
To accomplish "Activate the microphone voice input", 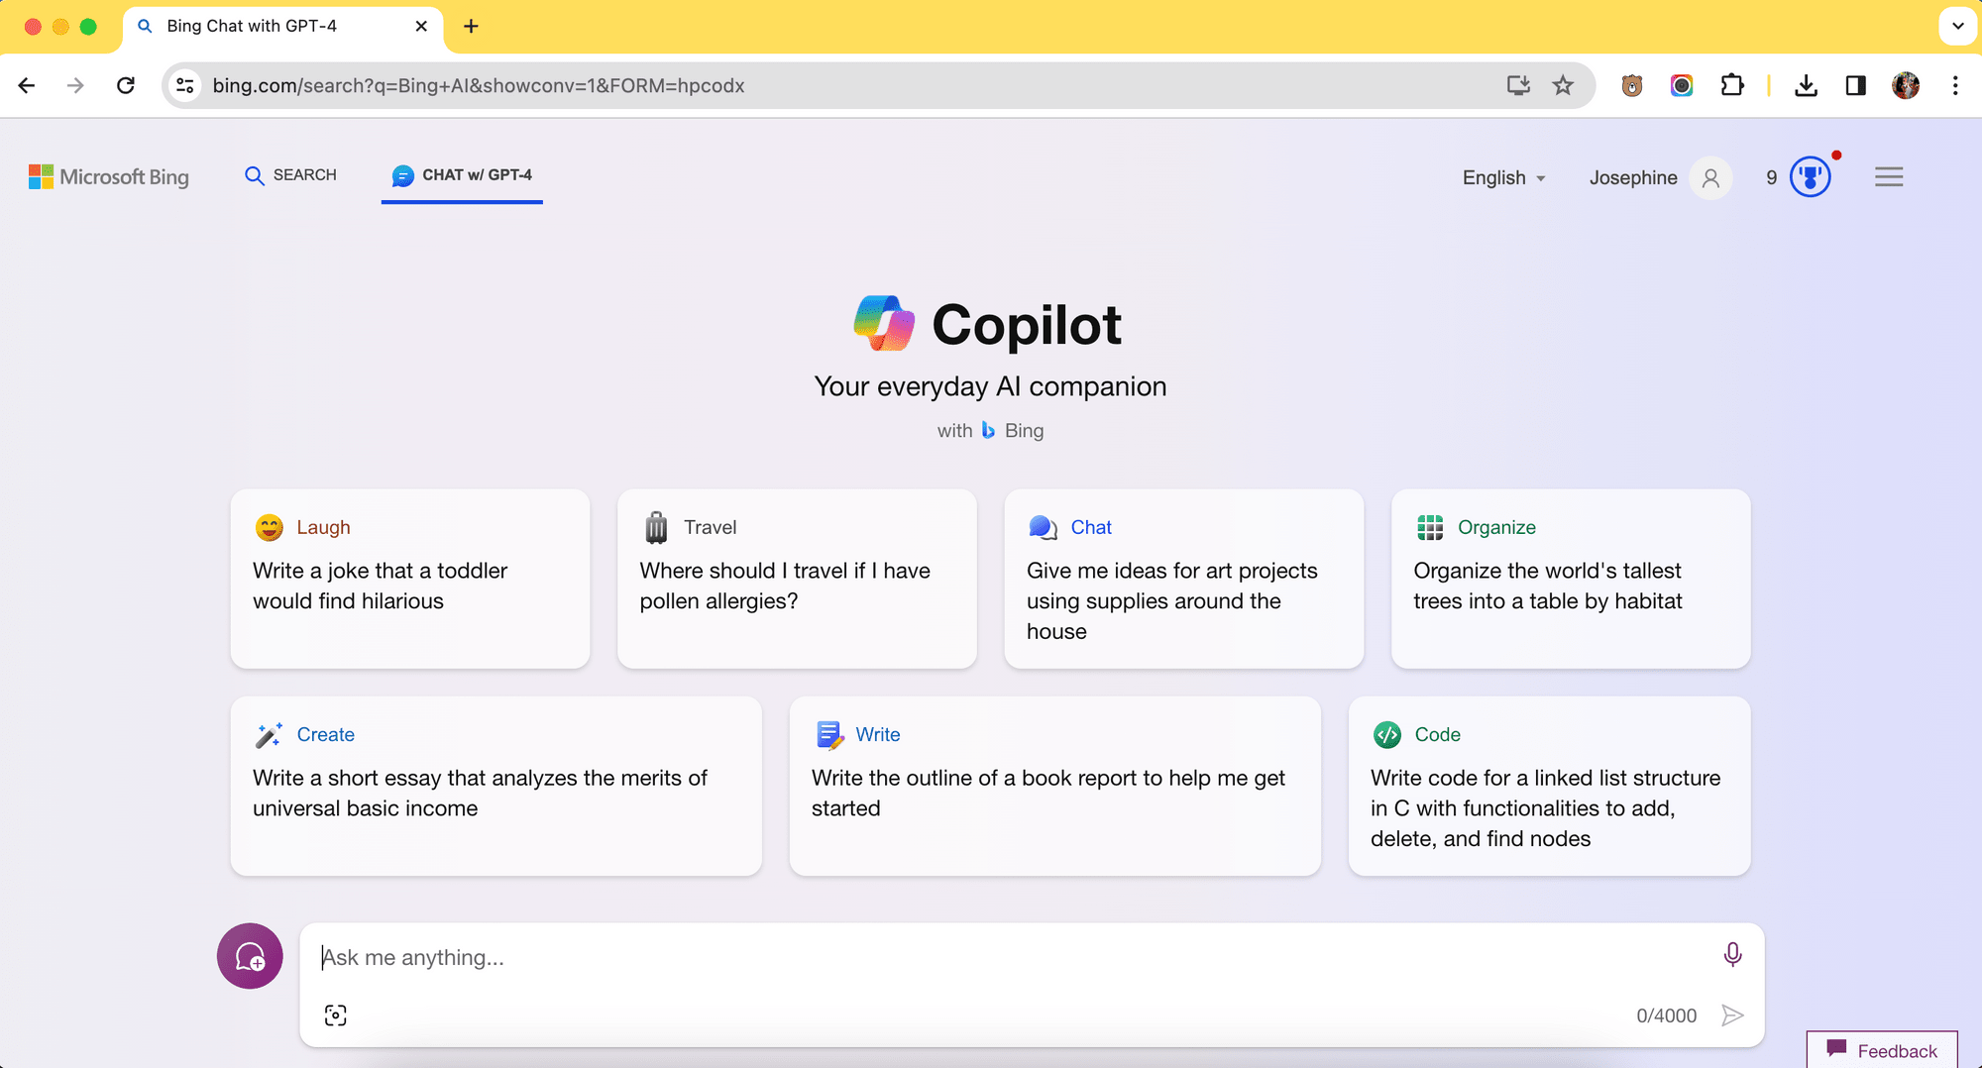I will pos(1732,954).
